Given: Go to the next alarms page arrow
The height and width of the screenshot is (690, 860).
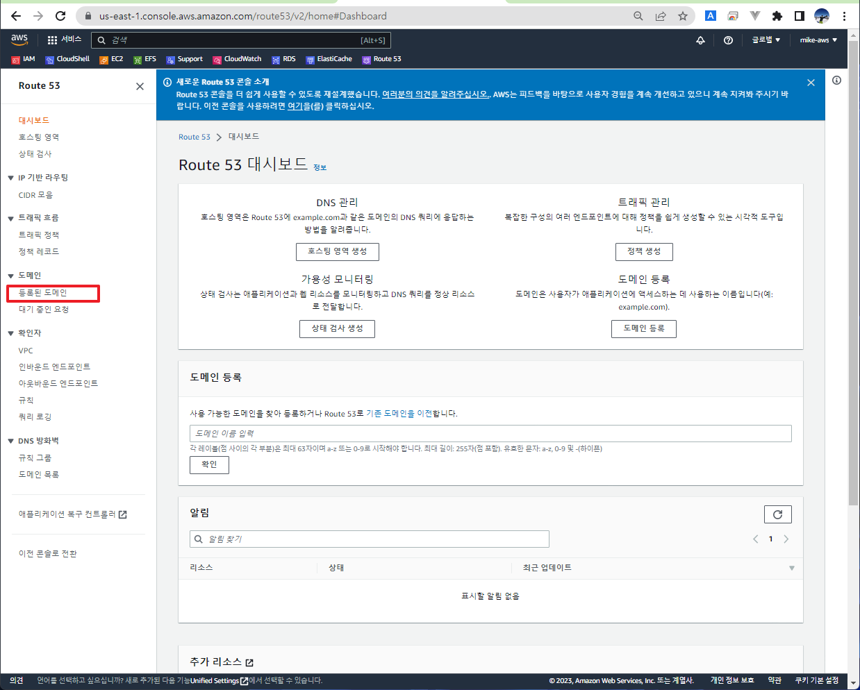Looking at the screenshot, I should click(x=786, y=539).
